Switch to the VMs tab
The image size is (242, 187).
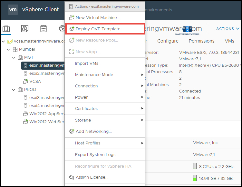click(229, 41)
